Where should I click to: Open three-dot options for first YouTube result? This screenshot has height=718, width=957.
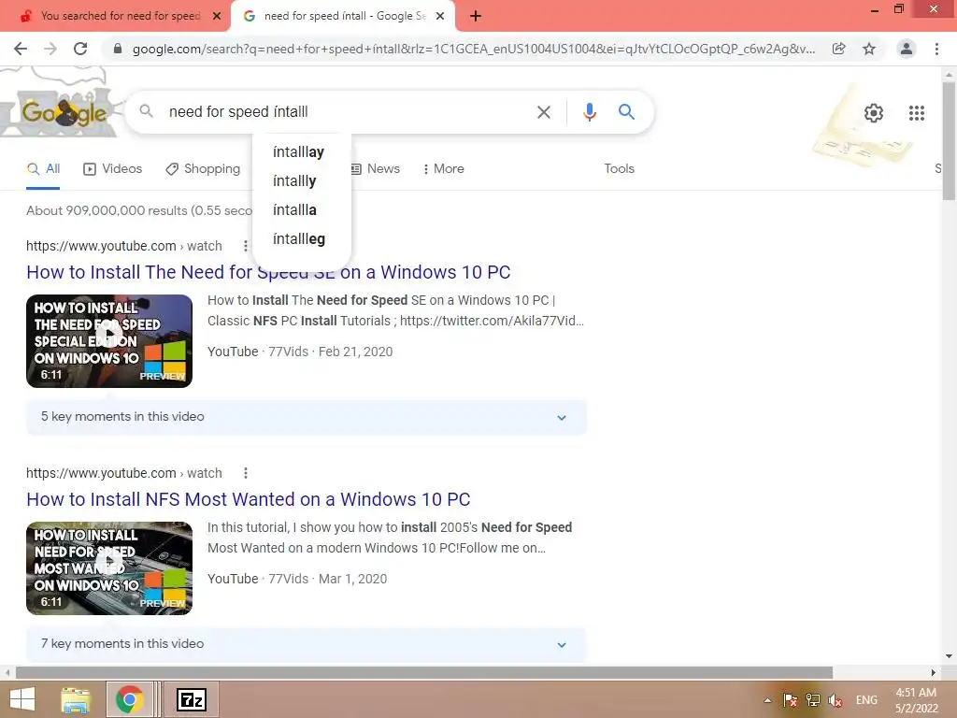(246, 246)
